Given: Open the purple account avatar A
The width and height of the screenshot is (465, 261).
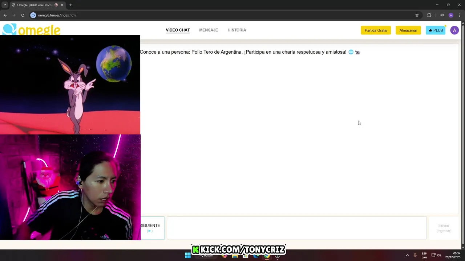Looking at the screenshot, I should [454, 30].
